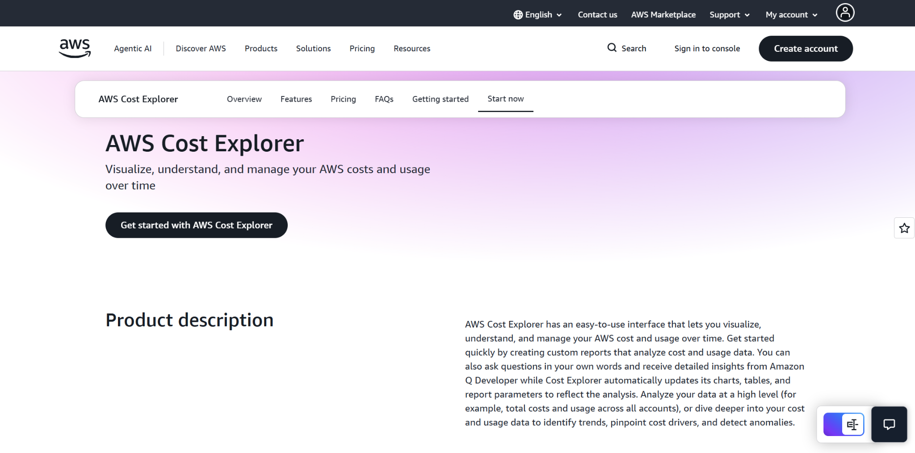Switch to the Features tab
The width and height of the screenshot is (915, 453).
tap(296, 99)
